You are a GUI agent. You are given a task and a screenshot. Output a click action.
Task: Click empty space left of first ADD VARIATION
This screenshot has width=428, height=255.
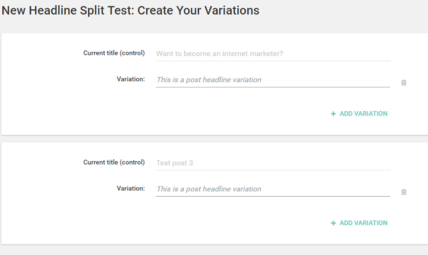(x=175, y=114)
